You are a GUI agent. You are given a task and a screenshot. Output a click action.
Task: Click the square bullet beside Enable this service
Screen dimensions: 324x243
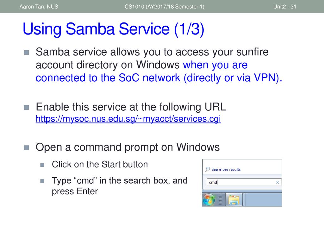point(27,108)
